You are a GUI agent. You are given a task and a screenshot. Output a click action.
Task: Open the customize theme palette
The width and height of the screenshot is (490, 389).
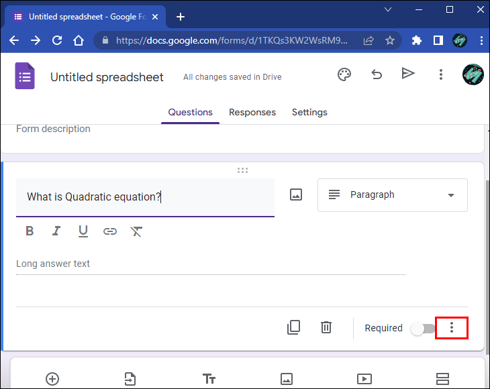pyautogui.click(x=344, y=74)
